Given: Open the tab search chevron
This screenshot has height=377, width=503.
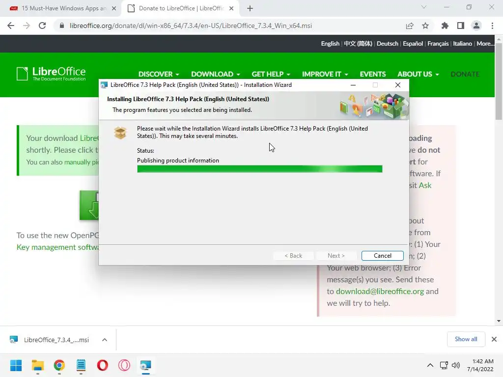Looking at the screenshot, I should tap(424, 7).
